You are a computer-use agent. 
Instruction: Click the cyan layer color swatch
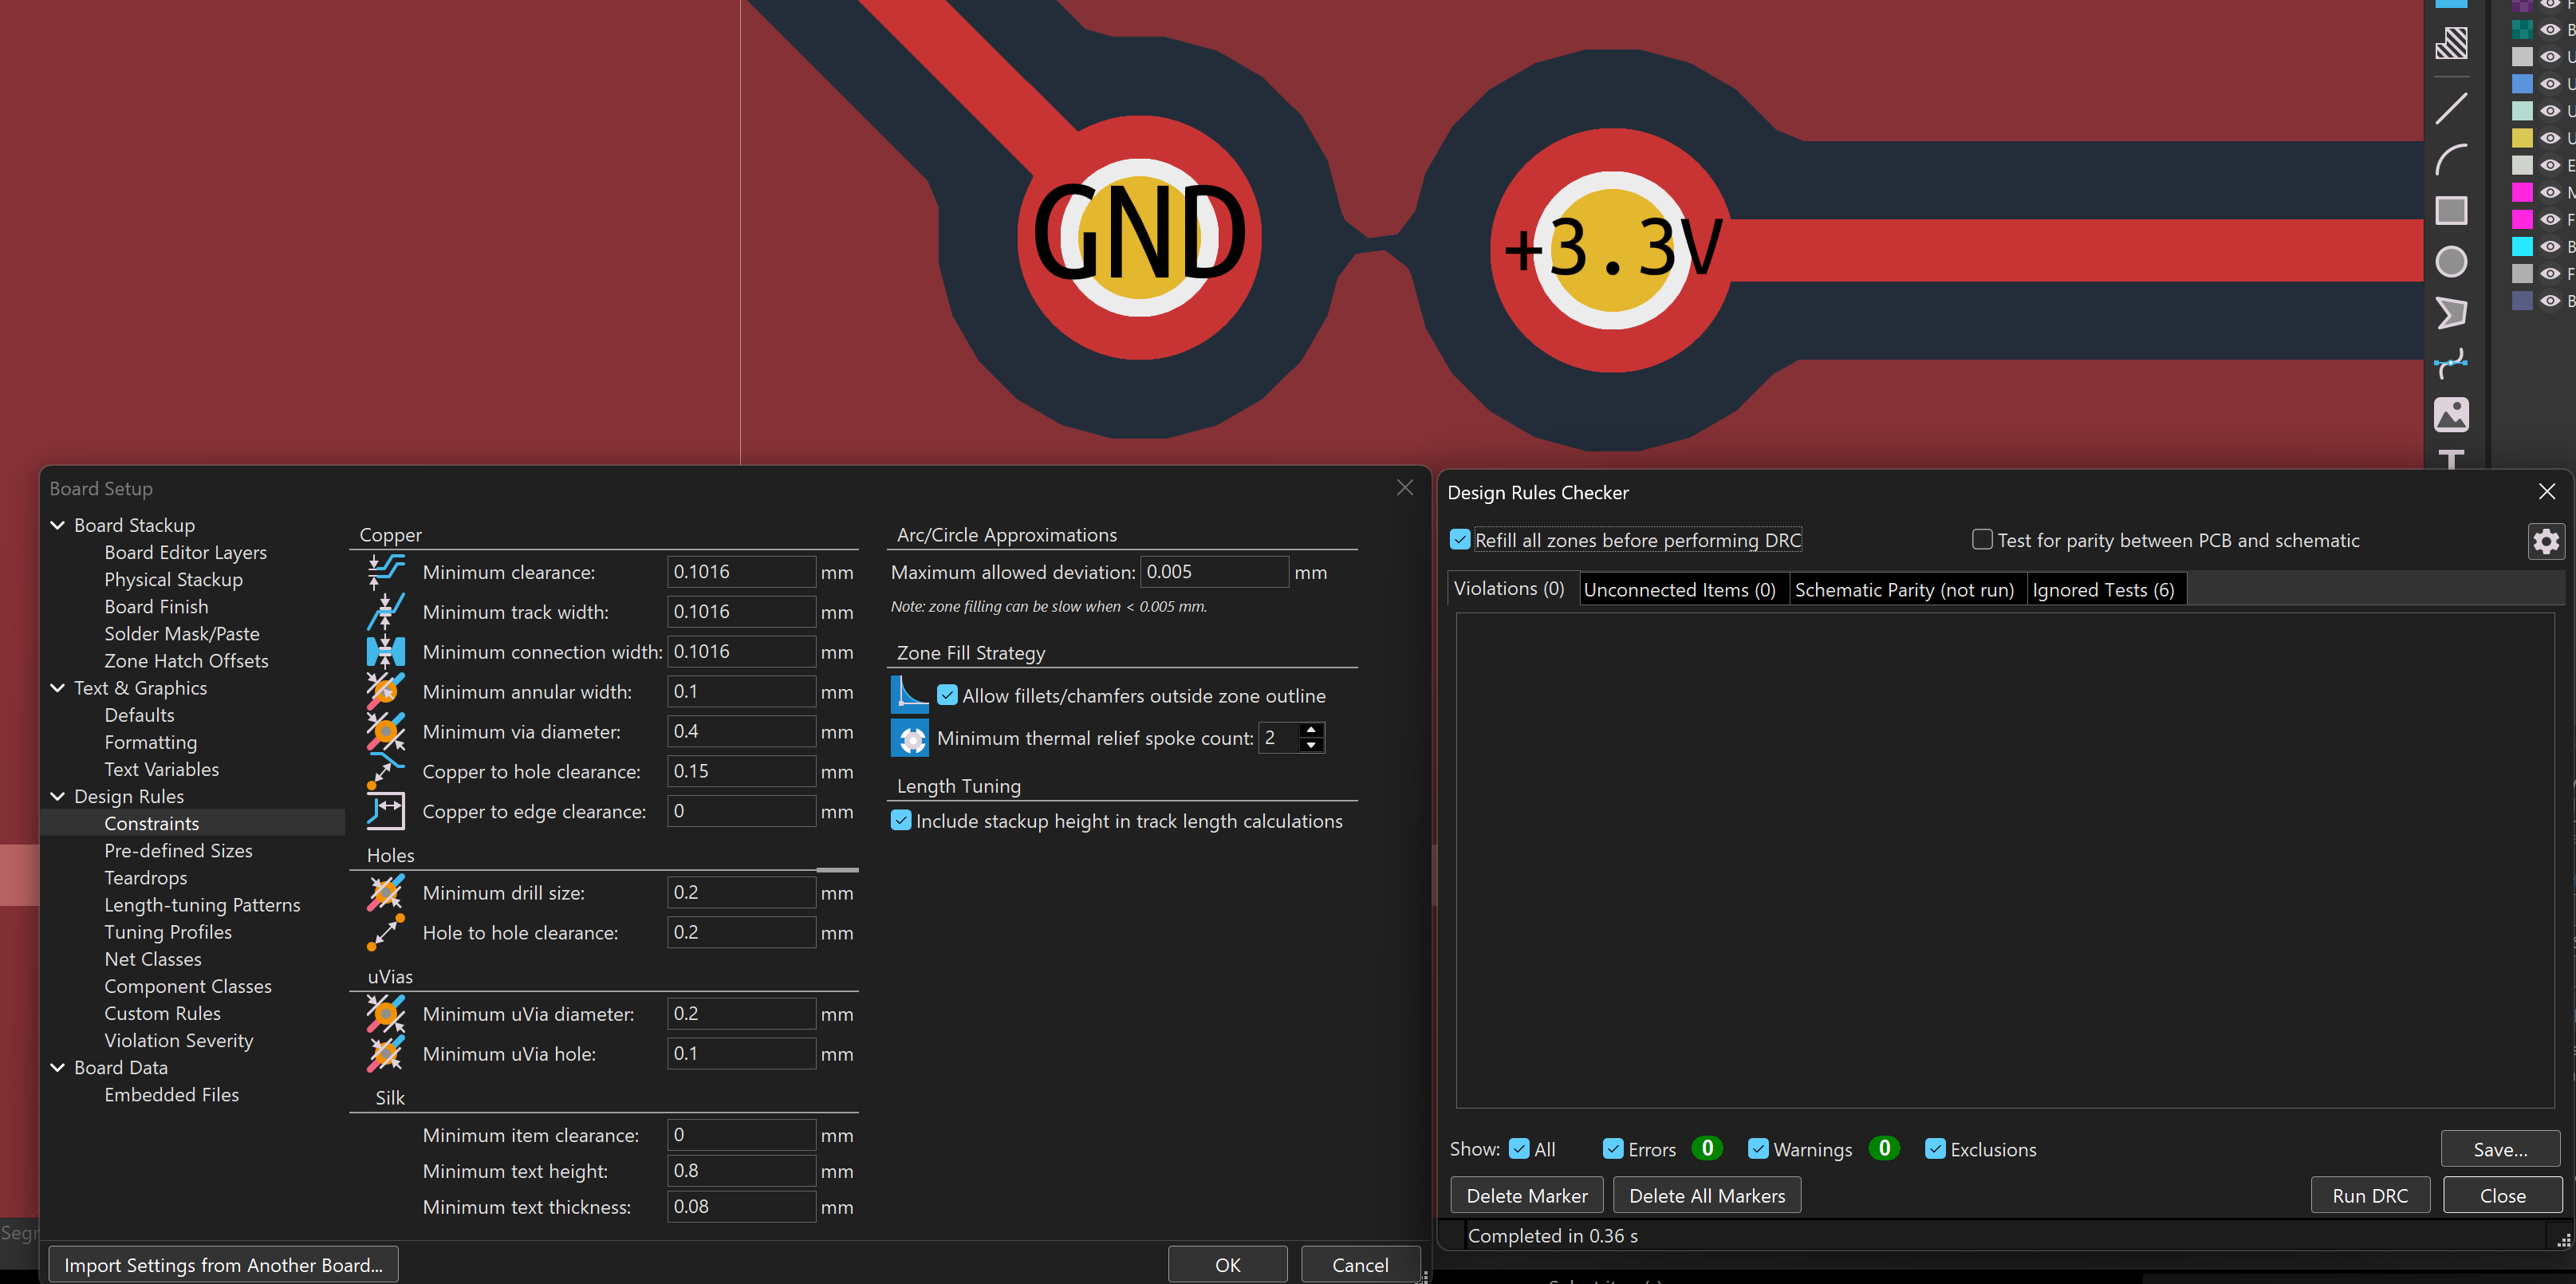2522,246
